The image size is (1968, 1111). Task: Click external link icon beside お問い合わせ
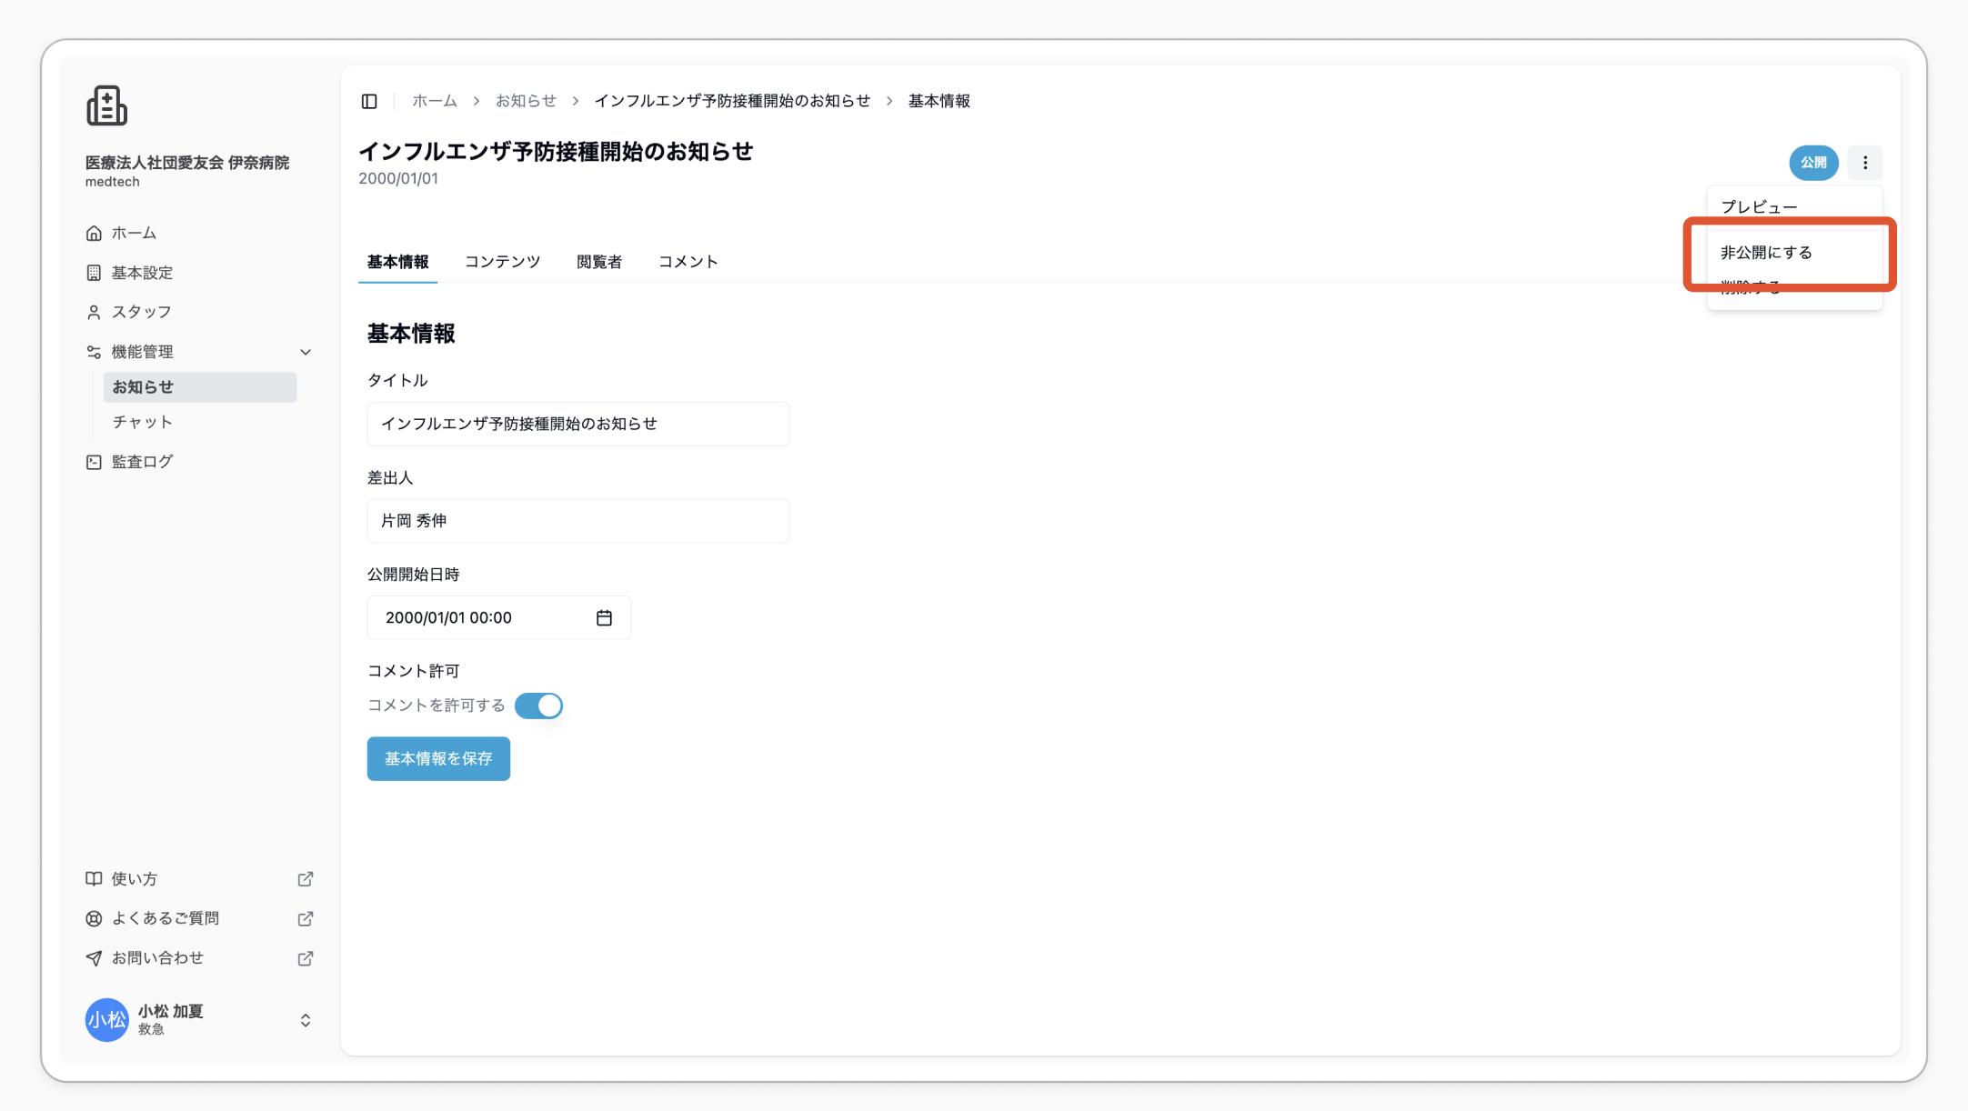[306, 958]
